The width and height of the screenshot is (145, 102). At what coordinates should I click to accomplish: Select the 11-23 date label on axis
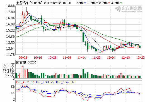96,58
